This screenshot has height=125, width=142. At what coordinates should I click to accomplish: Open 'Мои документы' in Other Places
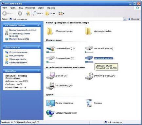point(16,56)
